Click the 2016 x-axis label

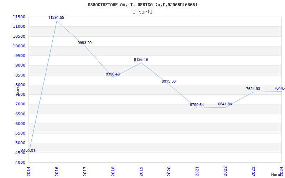57,172
